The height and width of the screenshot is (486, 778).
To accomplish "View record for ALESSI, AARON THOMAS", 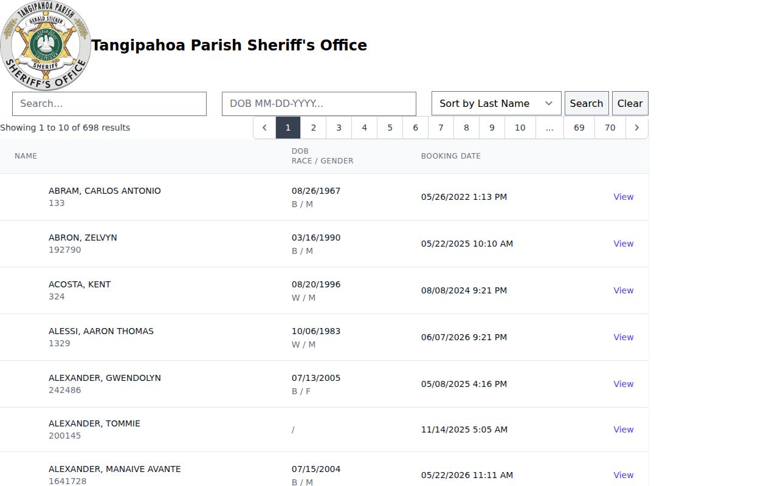I will (x=624, y=337).
